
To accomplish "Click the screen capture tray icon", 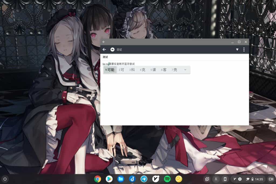I will click(x=207, y=179).
